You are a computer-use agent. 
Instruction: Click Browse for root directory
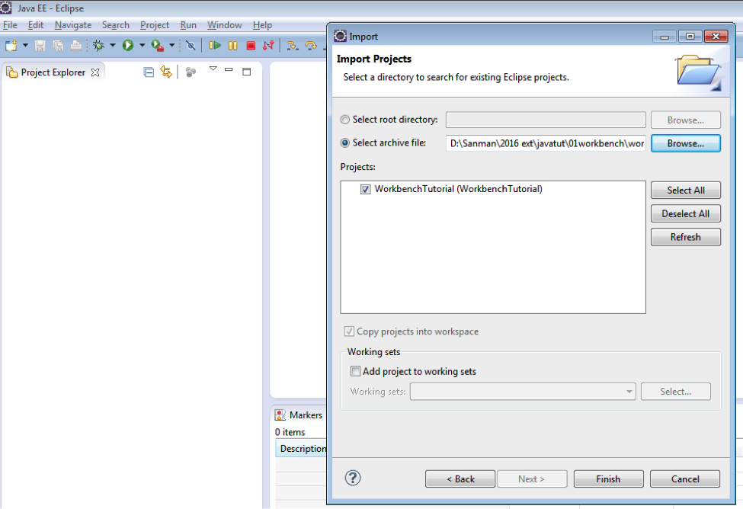click(686, 120)
